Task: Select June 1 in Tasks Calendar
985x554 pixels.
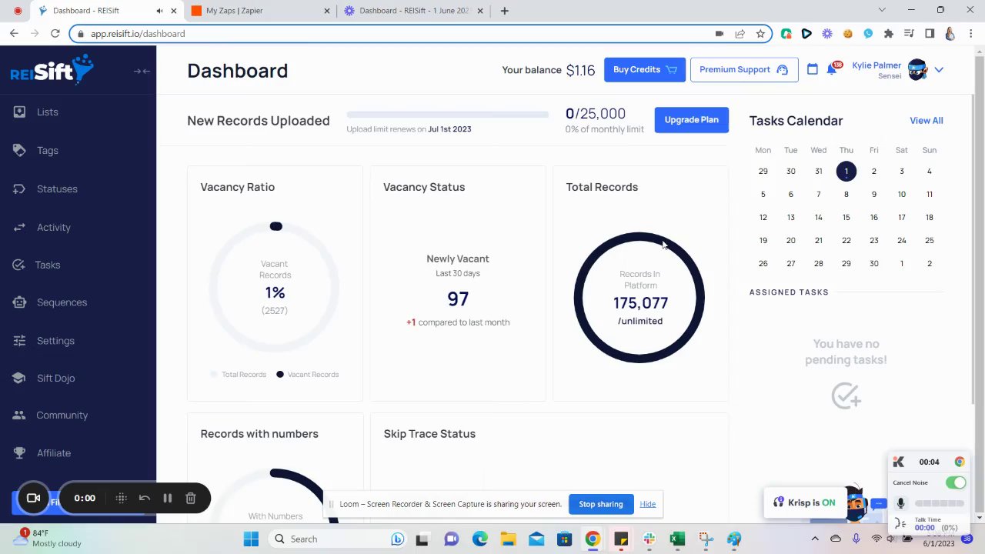Action: coord(846,172)
